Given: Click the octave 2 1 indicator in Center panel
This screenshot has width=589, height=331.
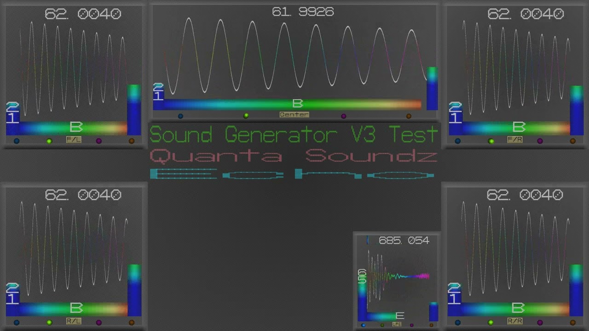Looking at the screenshot, I should (x=158, y=92).
